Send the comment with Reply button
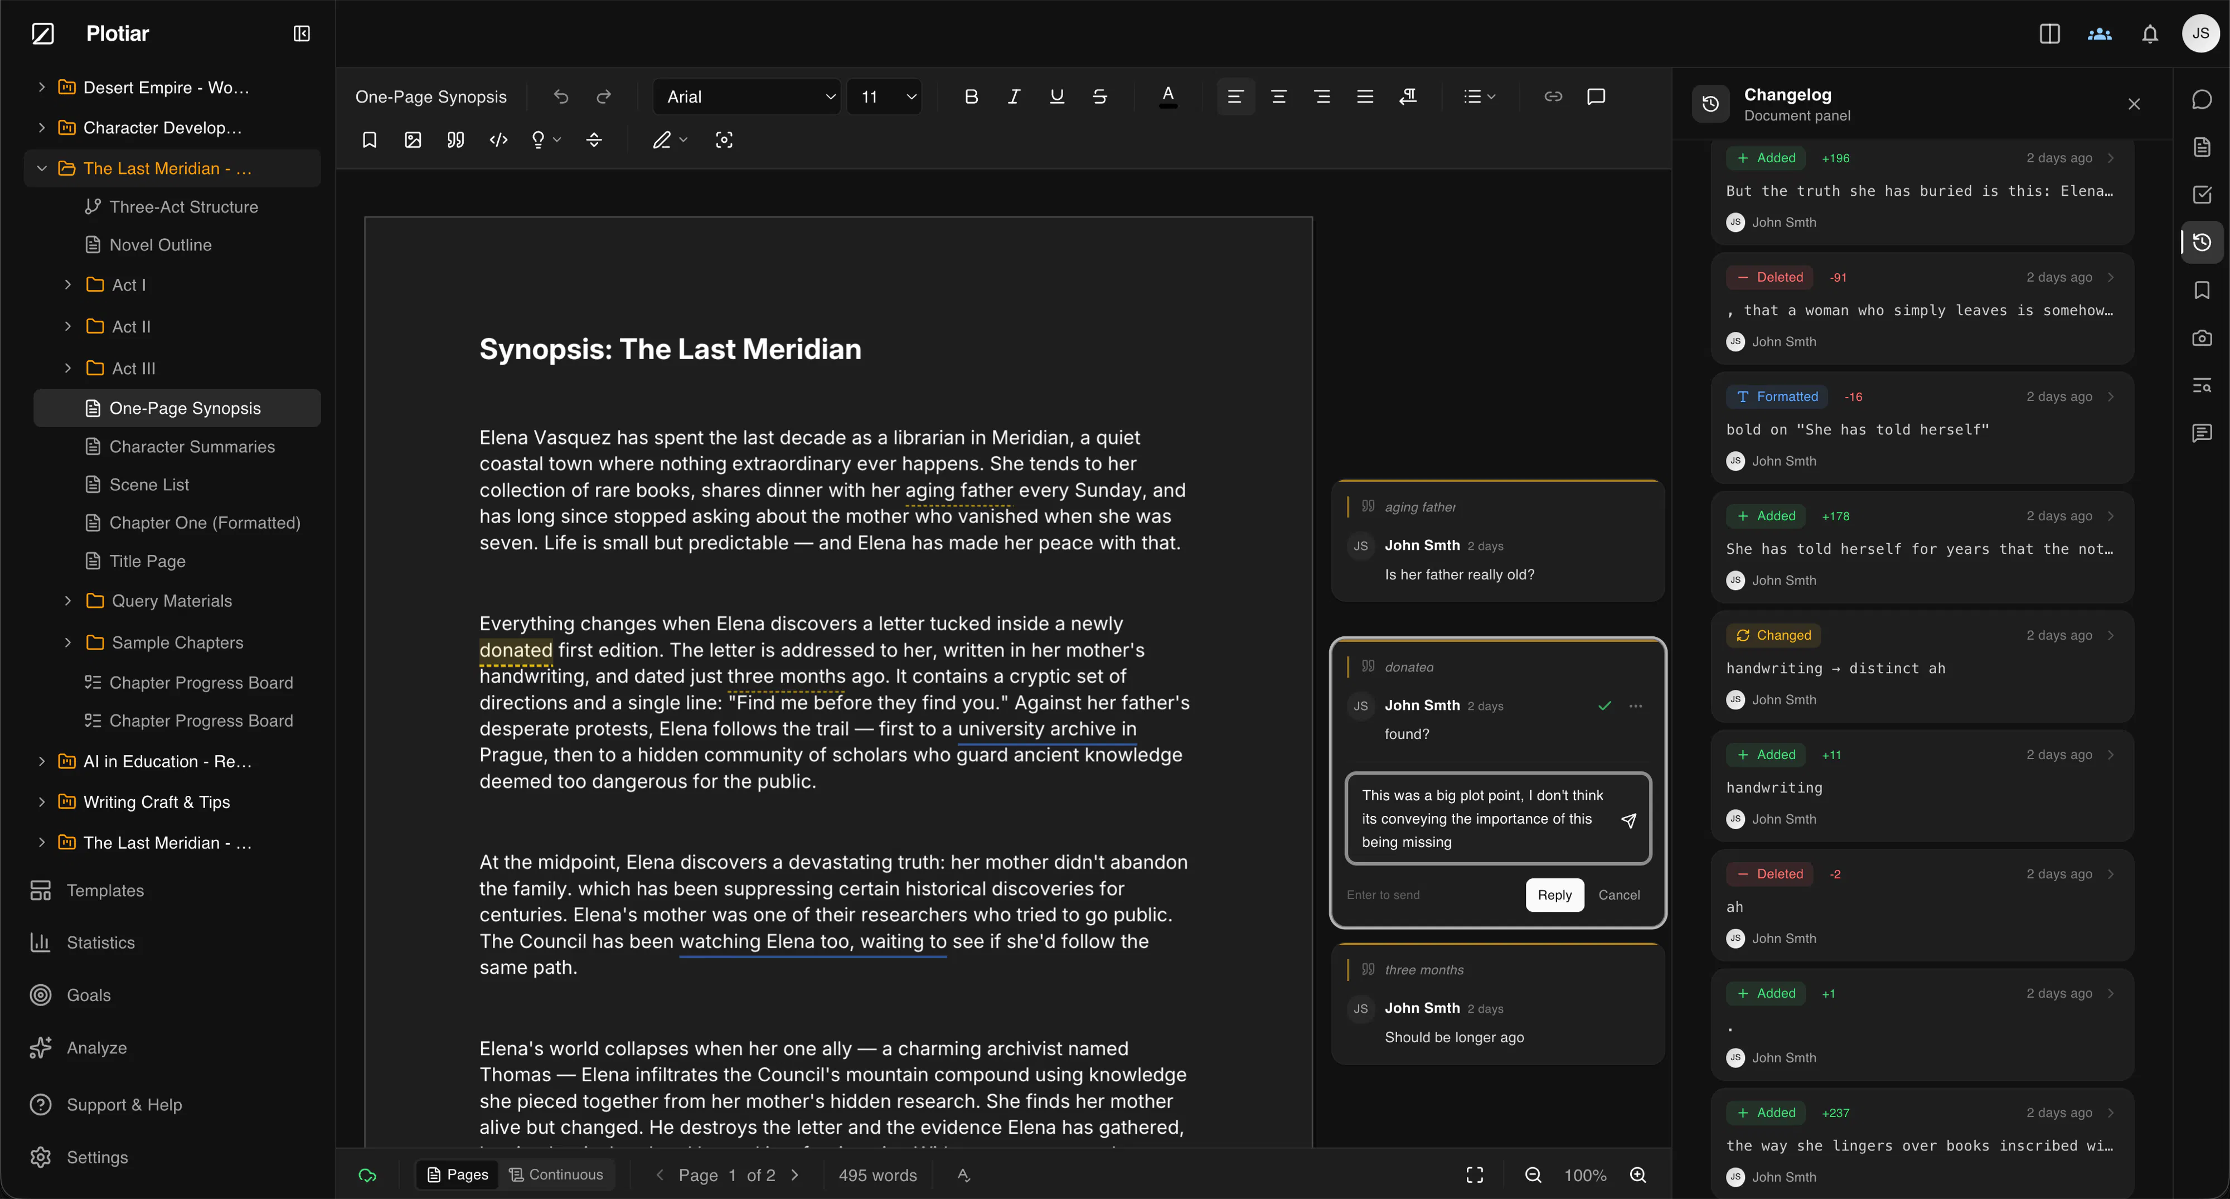The image size is (2230, 1199). click(1554, 895)
